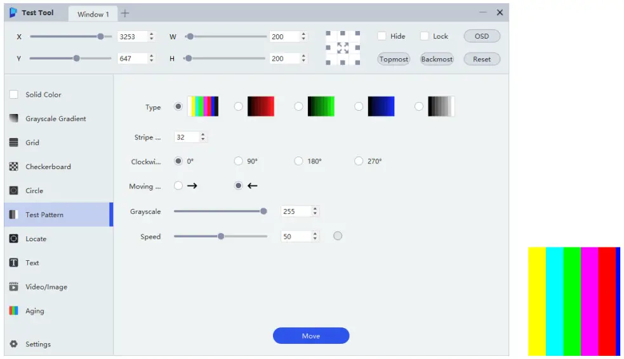The height and width of the screenshot is (359, 624).
Task: Click W width spinner arrows
Action: [303, 37]
